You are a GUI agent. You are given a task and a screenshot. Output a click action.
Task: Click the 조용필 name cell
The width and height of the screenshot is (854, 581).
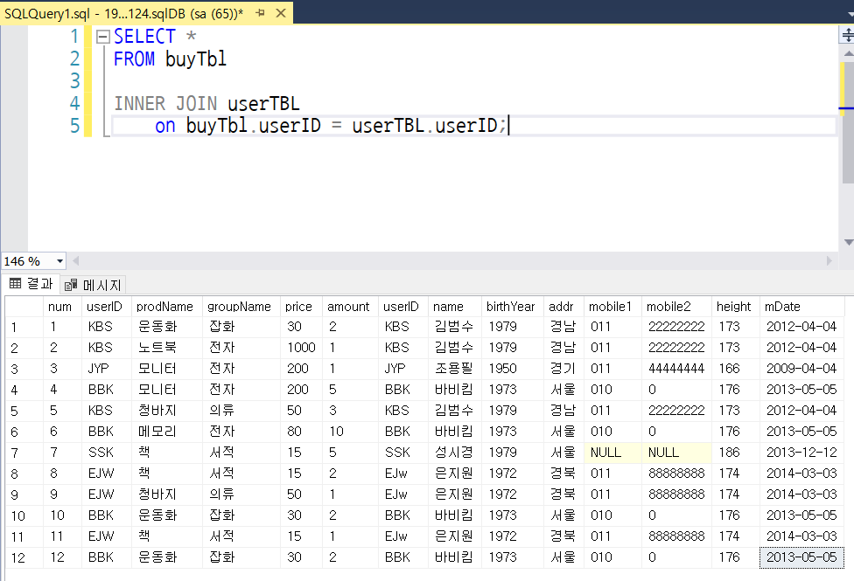(x=455, y=369)
